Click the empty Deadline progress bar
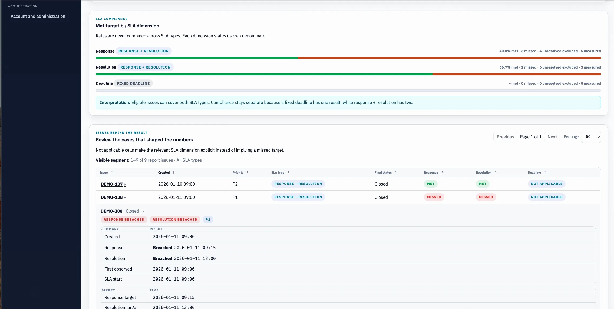Viewport: 614px width, 309px height. (348, 90)
